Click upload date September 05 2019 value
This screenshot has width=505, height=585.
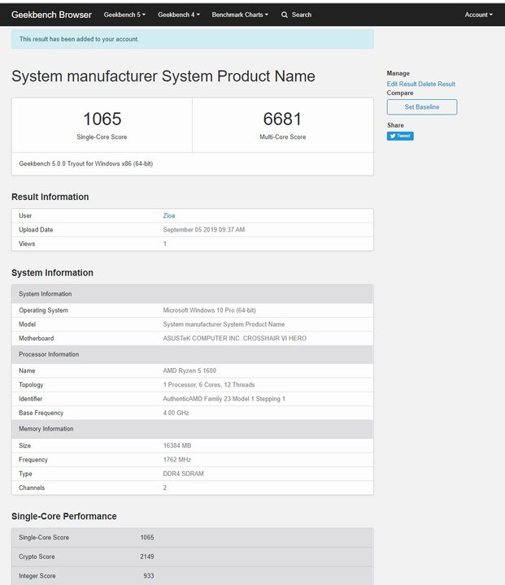coord(204,230)
